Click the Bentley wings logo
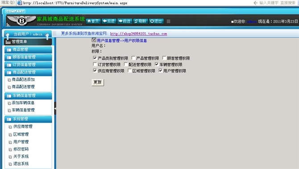Screen dimensions: 299x169 coord(21,21)
